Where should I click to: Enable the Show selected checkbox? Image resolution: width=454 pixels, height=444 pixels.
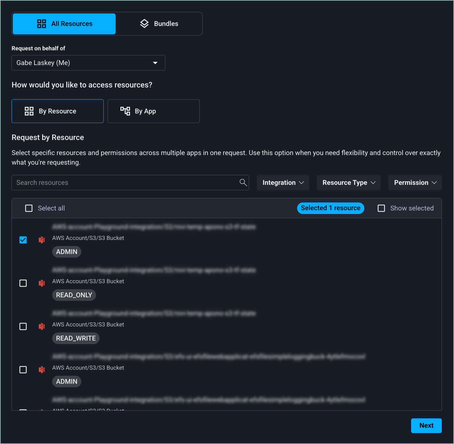(x=381, y=208)
